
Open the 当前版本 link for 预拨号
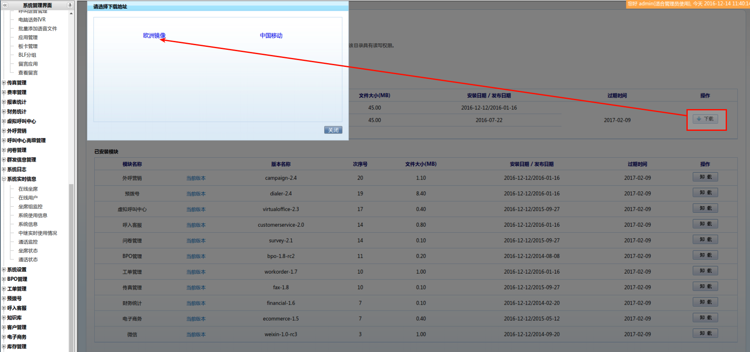pyautogui.click(x=196, y=194)
